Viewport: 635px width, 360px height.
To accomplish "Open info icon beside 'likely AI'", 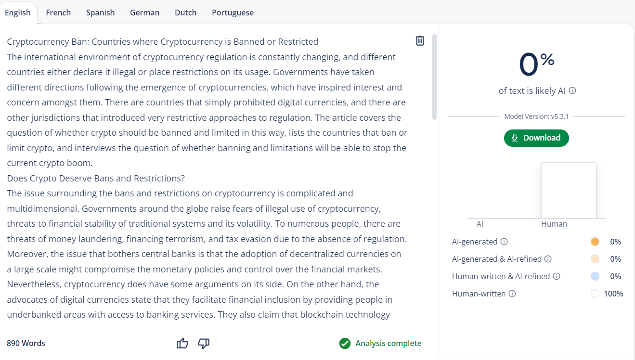I will coord(572,90).
